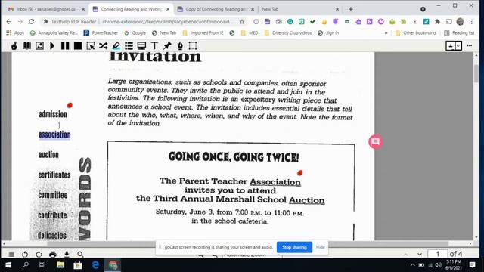
Task: Open Microsoft Edge from the taskbar
Action: coord(95,265)
